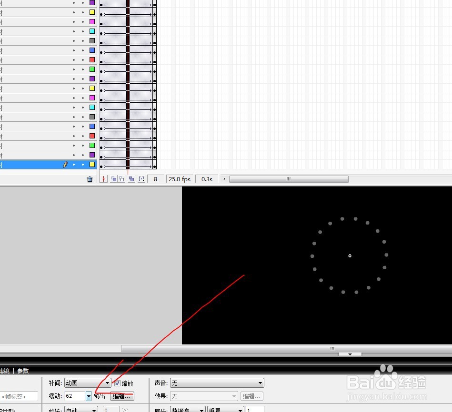Image resolution: width=452 pixels, height=412 pixels.
Task: Select the lower green-swatch layer's first keyframe
Action: point(101,147)
